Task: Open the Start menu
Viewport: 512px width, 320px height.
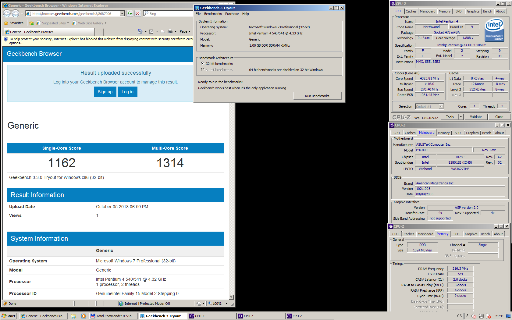Action: coord(8,316)
